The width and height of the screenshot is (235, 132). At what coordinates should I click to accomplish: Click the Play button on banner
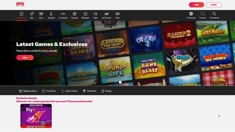25,58
